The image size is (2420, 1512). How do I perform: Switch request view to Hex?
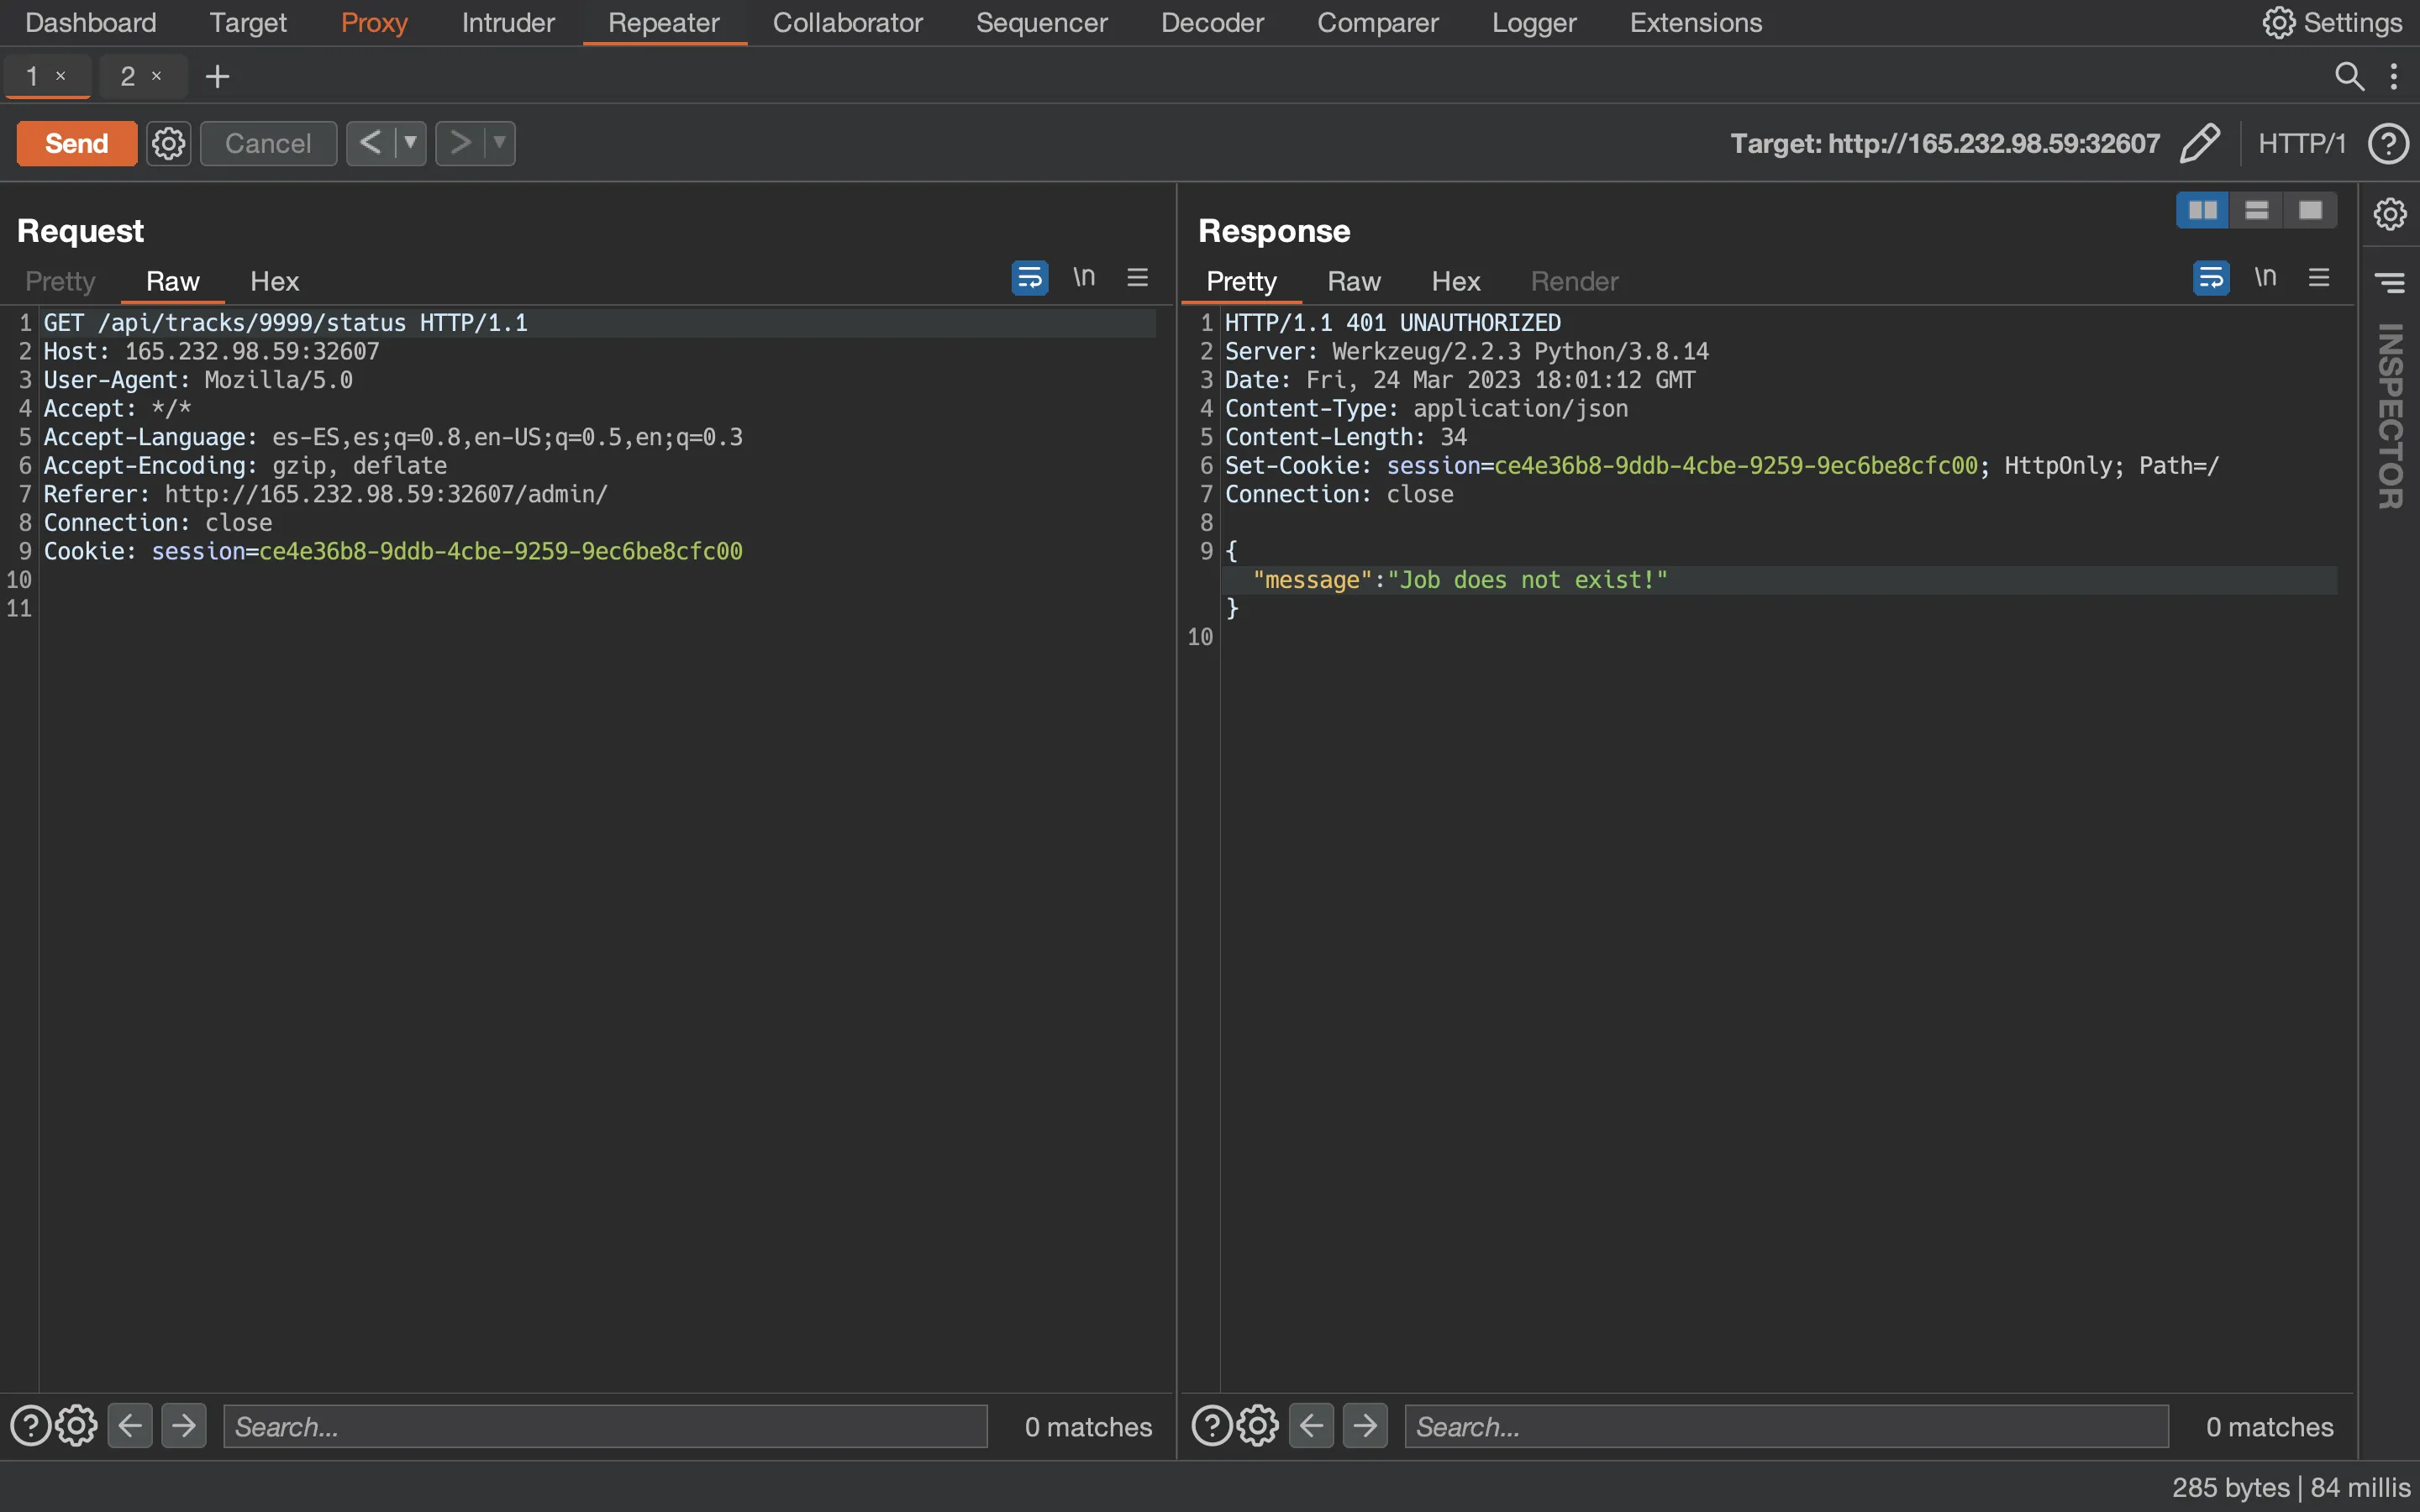click(x=274, y=281)
